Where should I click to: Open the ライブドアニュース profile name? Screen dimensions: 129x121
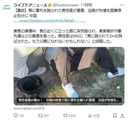point(30,5)
